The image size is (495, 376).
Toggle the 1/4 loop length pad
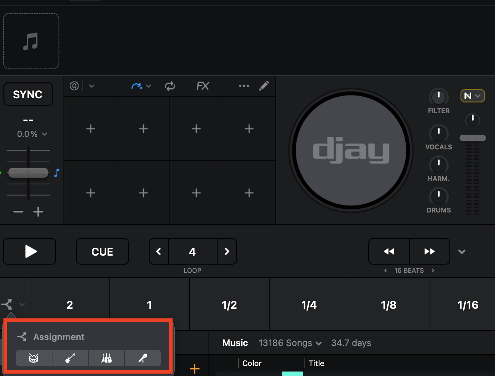(x=309, y=305)
